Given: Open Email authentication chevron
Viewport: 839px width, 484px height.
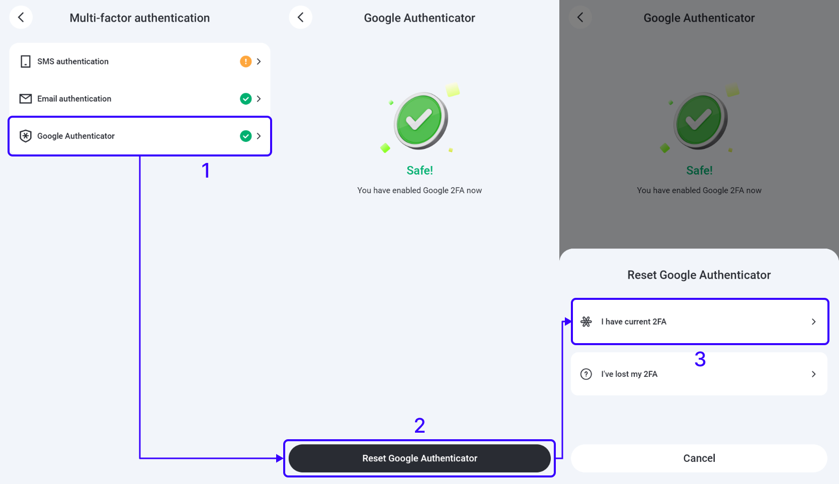Looking at the screenshot, I should click(x=259, y=99).
